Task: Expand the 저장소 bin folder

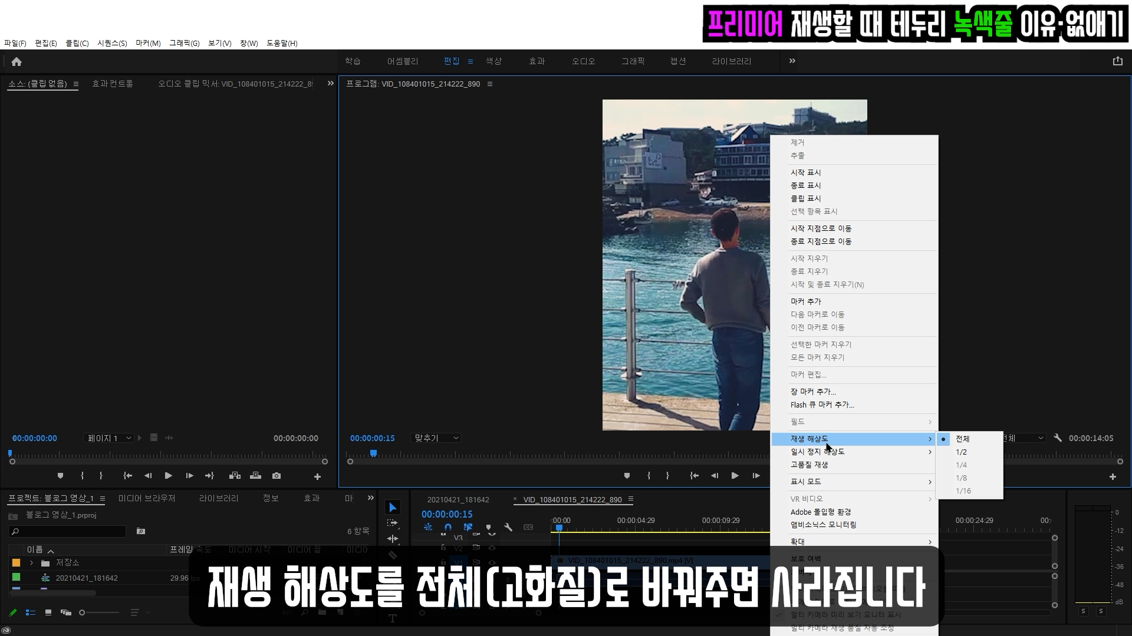Action: click(31, 563)
